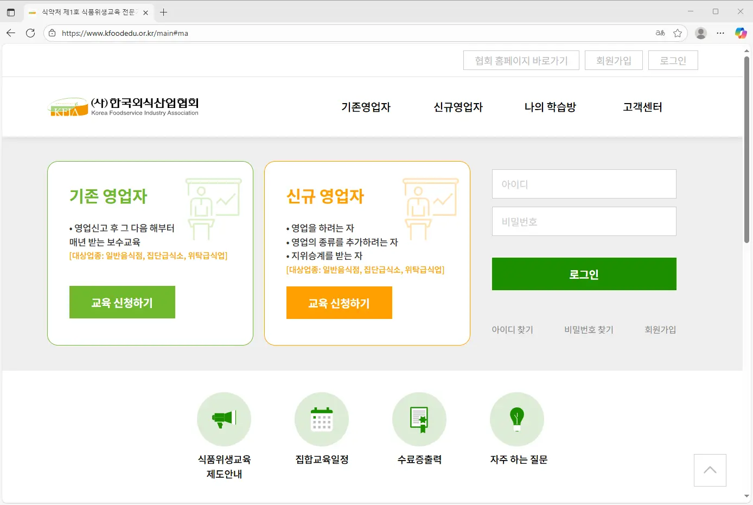Click the certificate 수료증출력 icon
Viewport: 753px width, 505px height.
(419, 419)
